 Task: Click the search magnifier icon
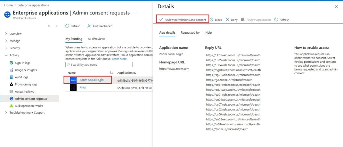(x=68, y=65)
